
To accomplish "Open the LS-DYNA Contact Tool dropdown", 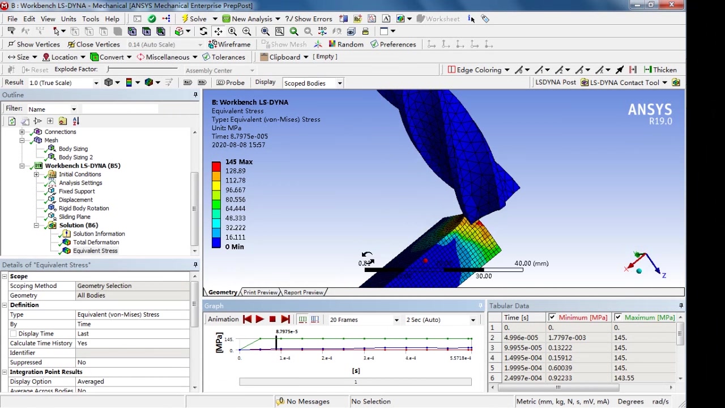I will tap(664, 83).
